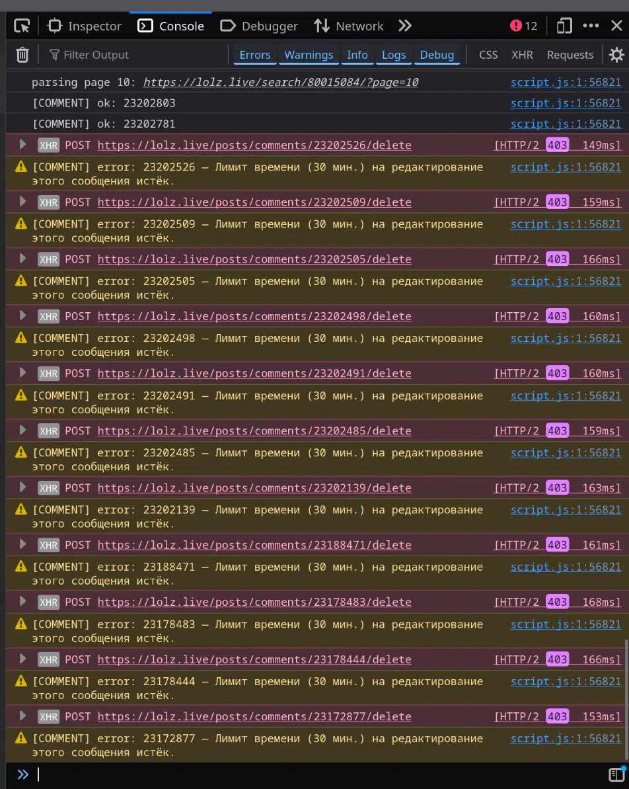Click warning icon for 23202526 error
629x789 pixels.
click(x=20, y=167)
